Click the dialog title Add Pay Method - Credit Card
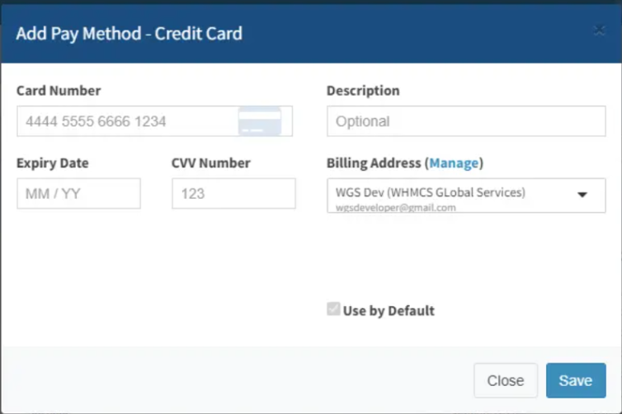622x414 pixels. tap(129, 34)
